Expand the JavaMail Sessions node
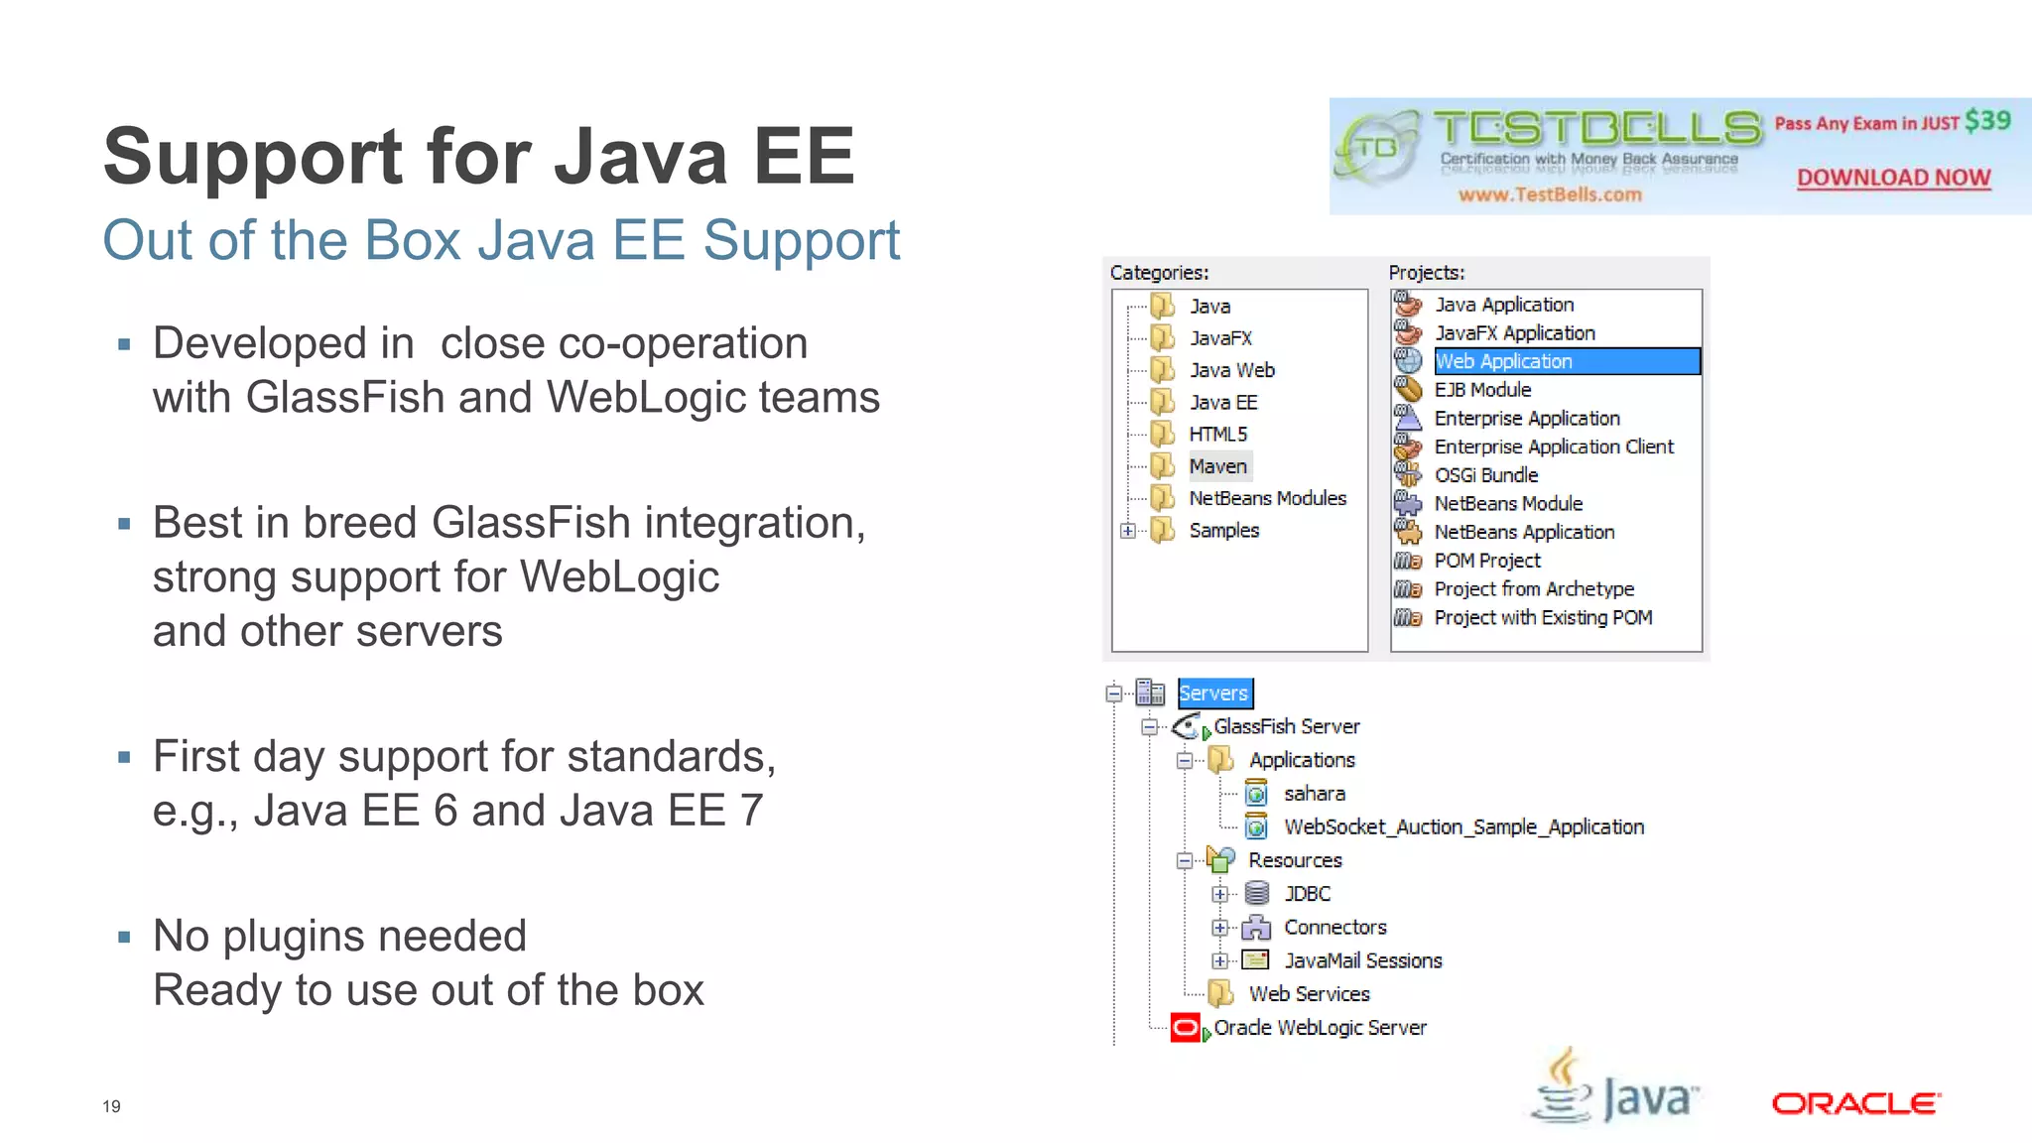Viewport: 2032px width, 1143px height. click(x=1220, y=960)
